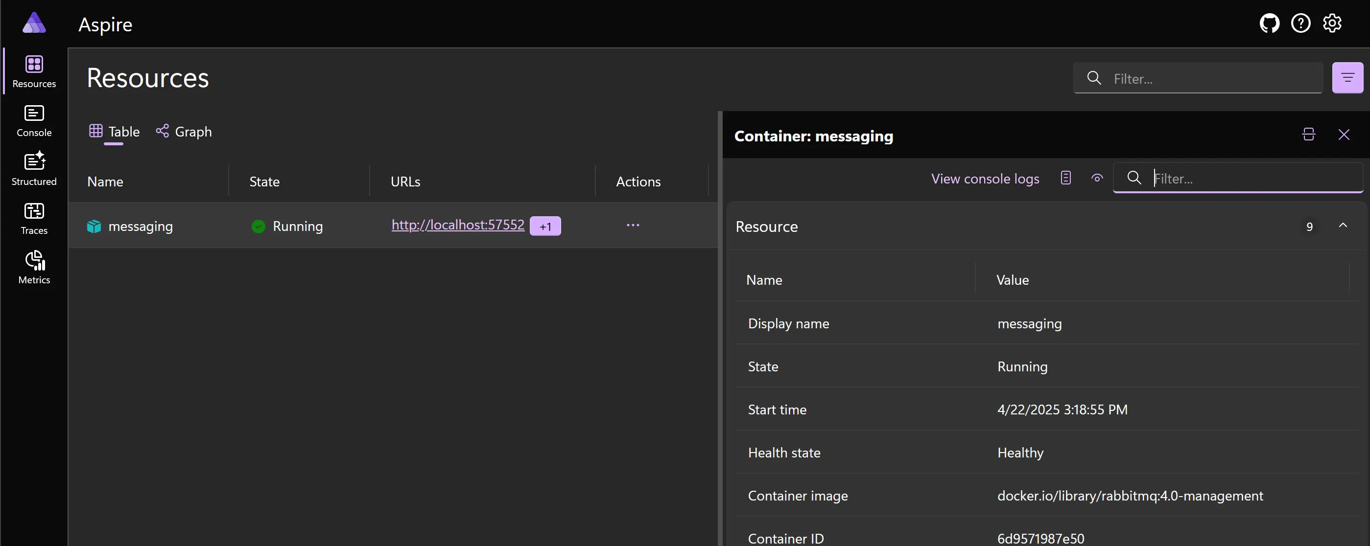Screen dimensions: 1370x546
Task: Switch to the Graph view tab
Action: pyautogui.click(x=184, y=132)
